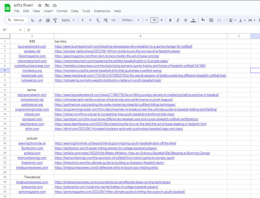The width and height of the screenshot is (260, 198).
Task: Decrease decimal places icon
Action: coord(97,20)
